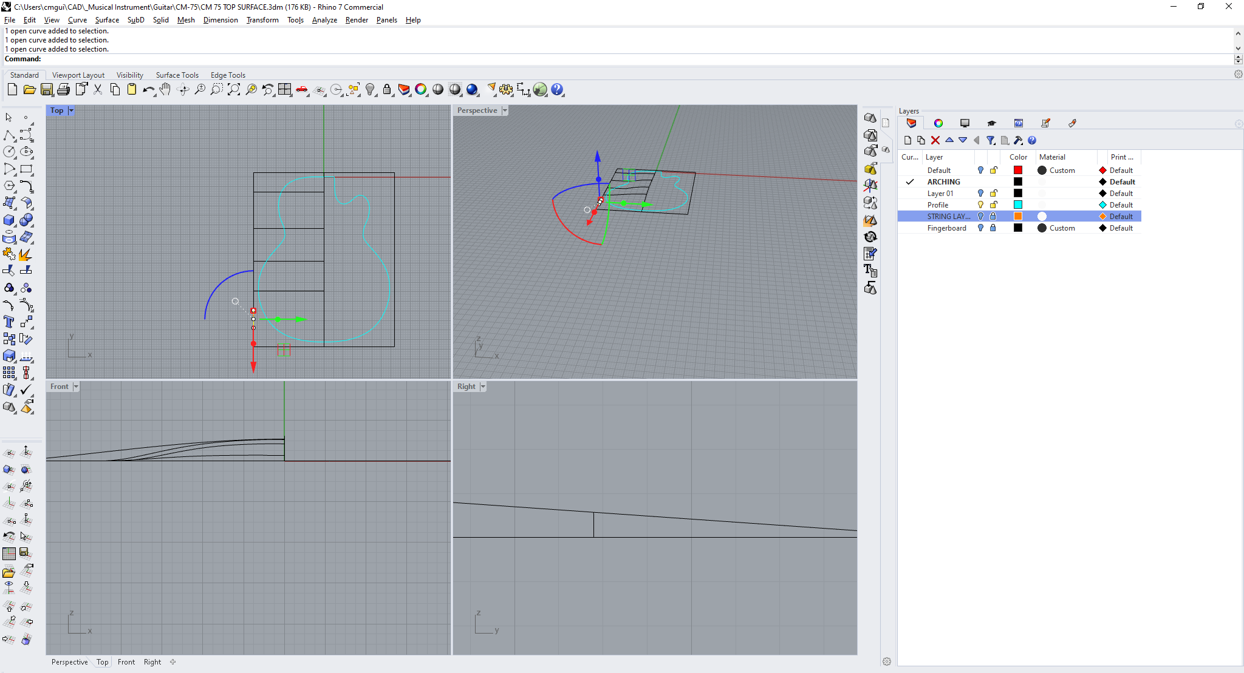Screen dimensions: 1244x673
Task: Open the Front viewport dropdown arrow
Action: coord(76,387)
